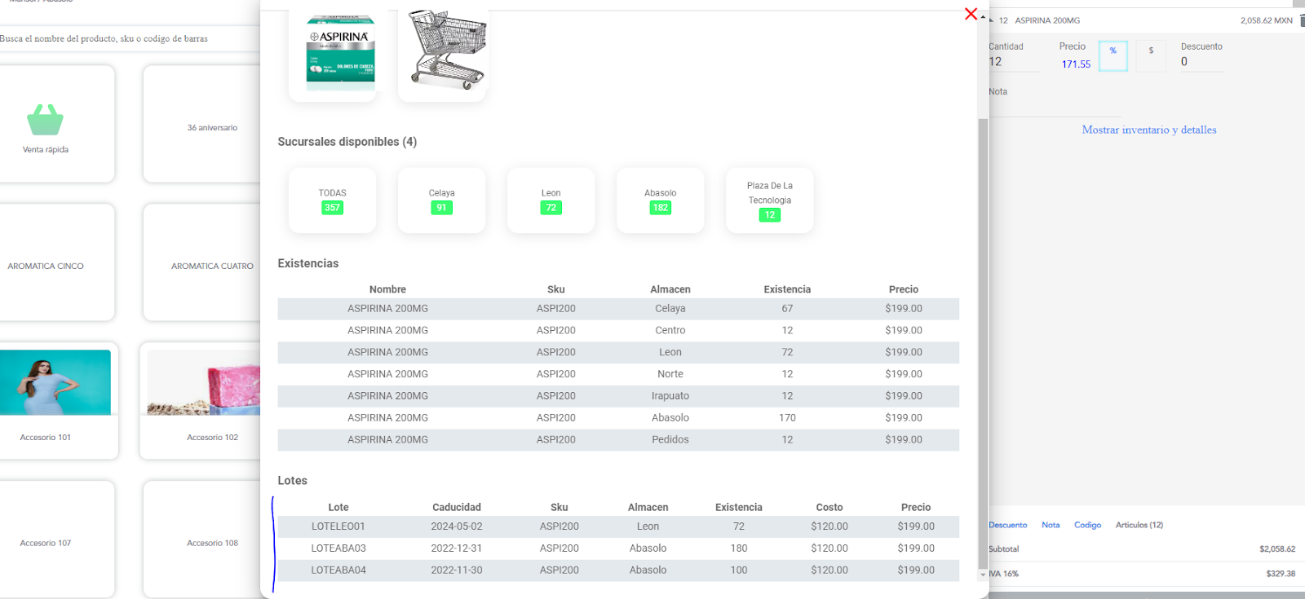Switch discount type to dollar amount

(x=1151, y=55)
